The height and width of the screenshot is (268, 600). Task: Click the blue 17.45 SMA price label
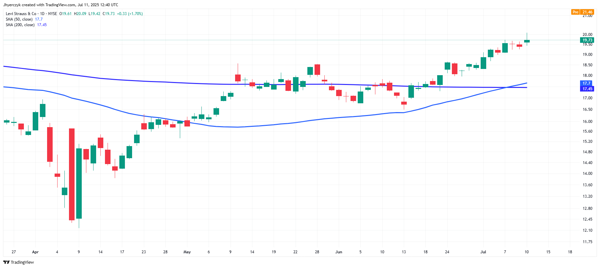pos(587,89)
